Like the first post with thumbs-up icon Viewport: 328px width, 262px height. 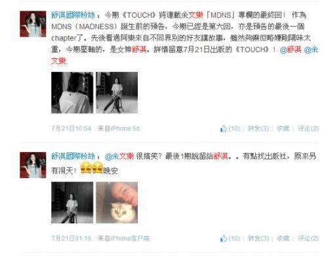230,128
